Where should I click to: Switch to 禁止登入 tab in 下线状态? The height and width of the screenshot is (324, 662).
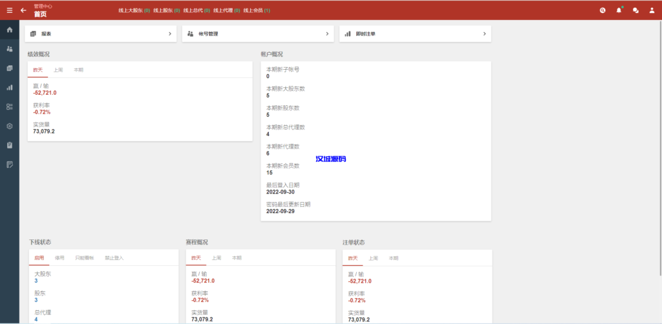114,258
